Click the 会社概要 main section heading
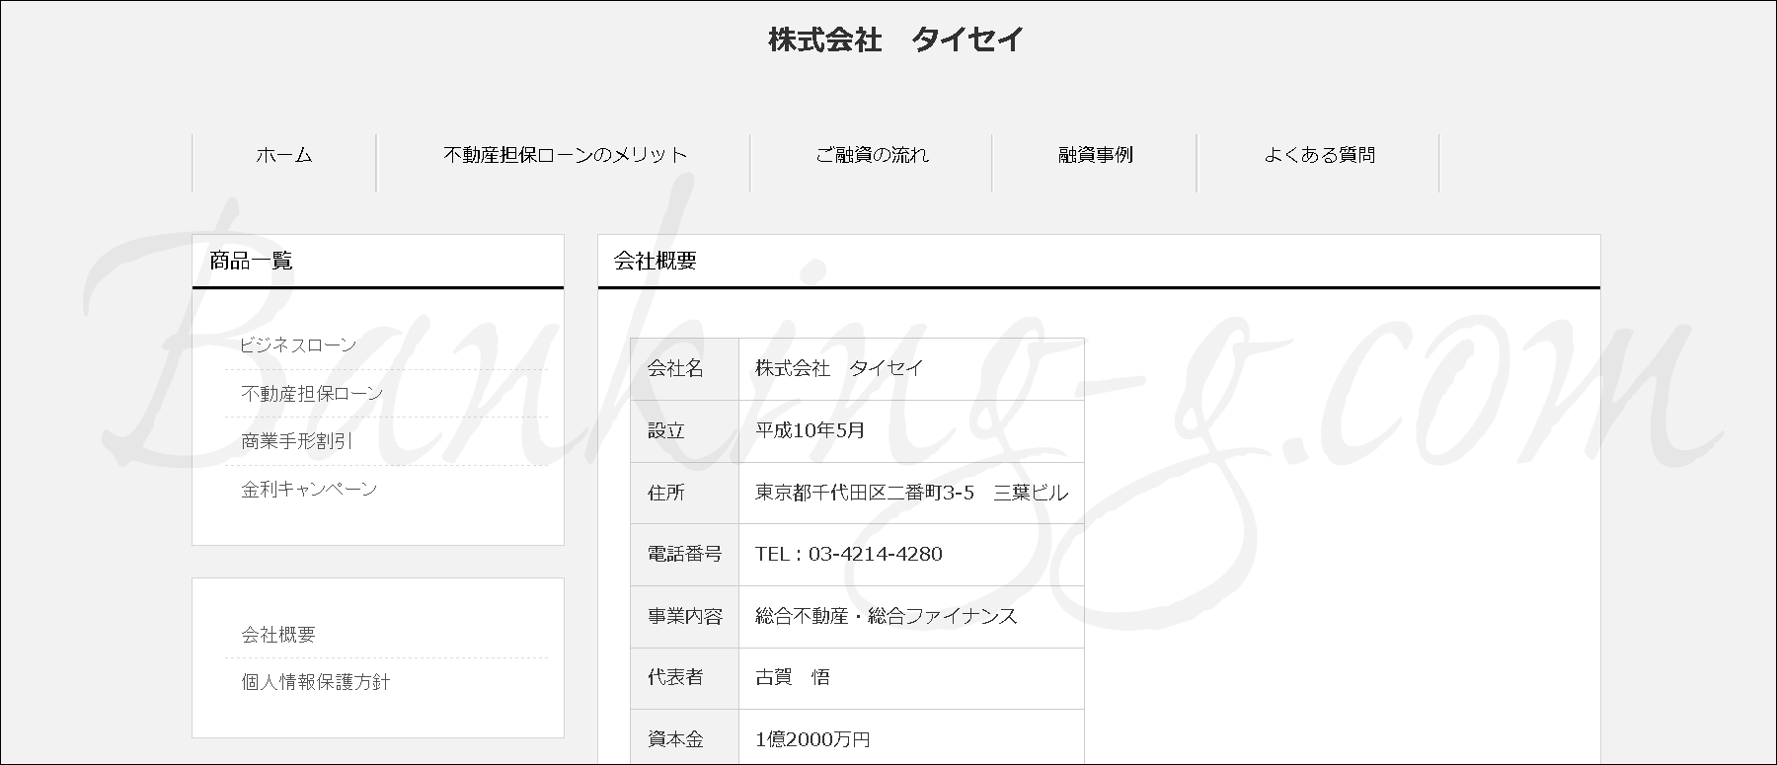Viewport: 1777px width, 765px height. (656, 261)
